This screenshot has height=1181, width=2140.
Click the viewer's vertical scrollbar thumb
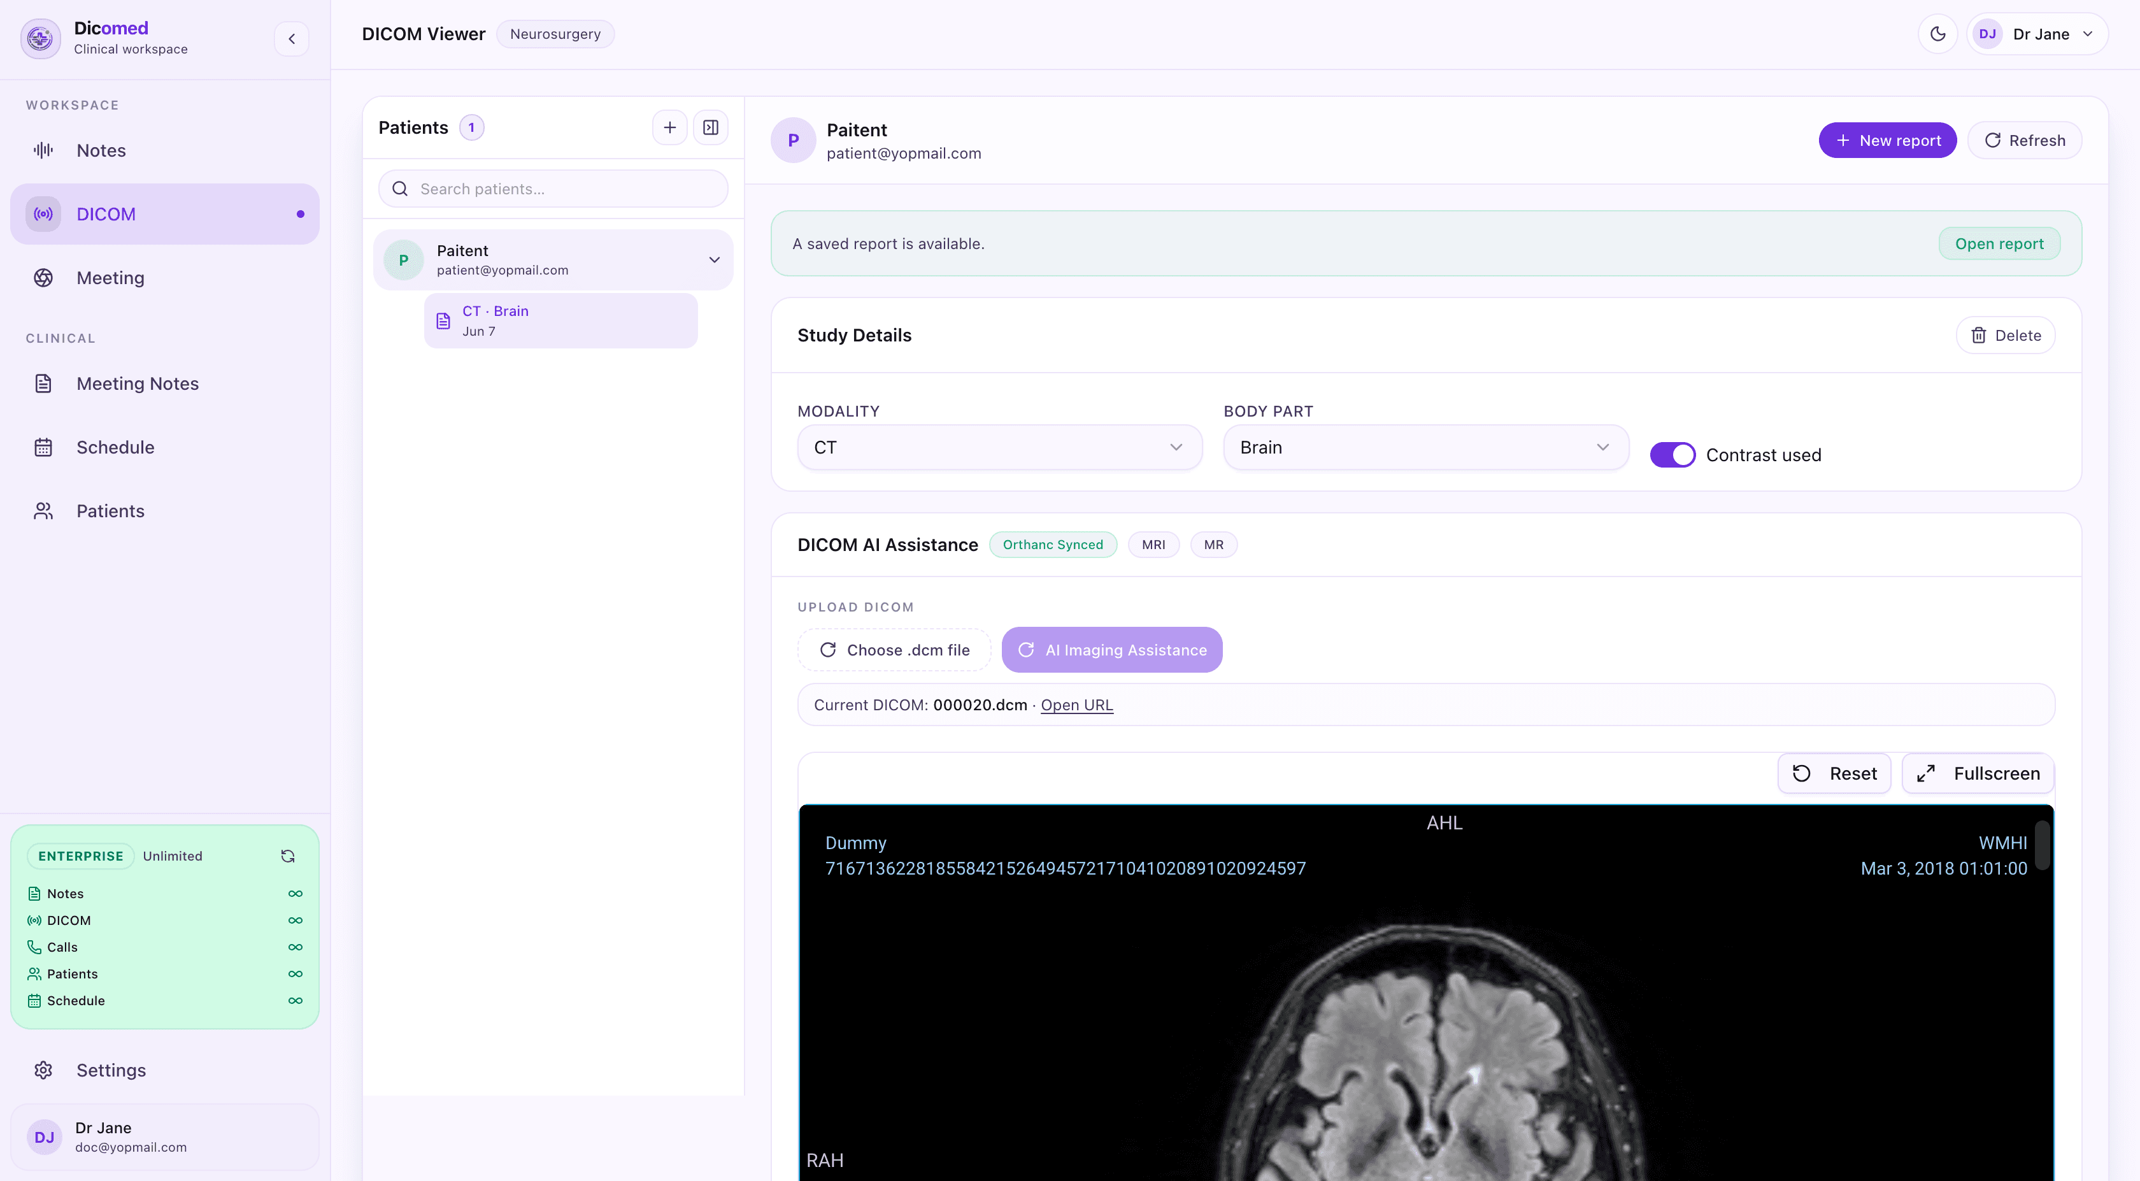[x=2042, y=845]
